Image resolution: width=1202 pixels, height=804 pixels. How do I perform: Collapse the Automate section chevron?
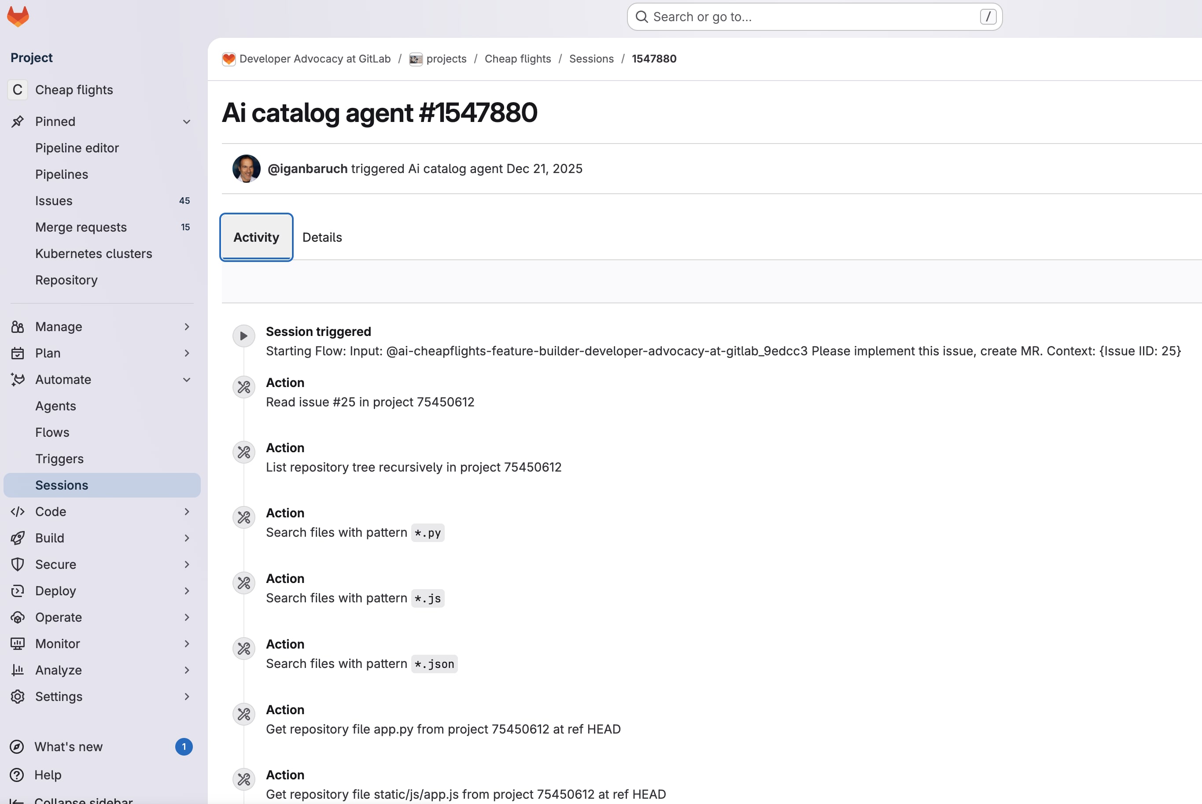(x=187, y=380)
